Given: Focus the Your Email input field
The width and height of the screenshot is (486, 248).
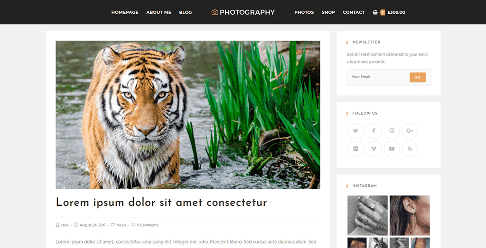Looking at the screenshot, I should coord(378,77).
